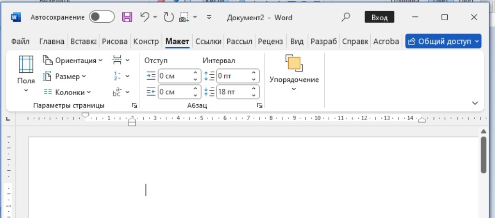Image resolution: width=495 pixels, height=218 pixels.
Task: Click the vertical scrollbar thumb
Action: [x=483, y=154]
